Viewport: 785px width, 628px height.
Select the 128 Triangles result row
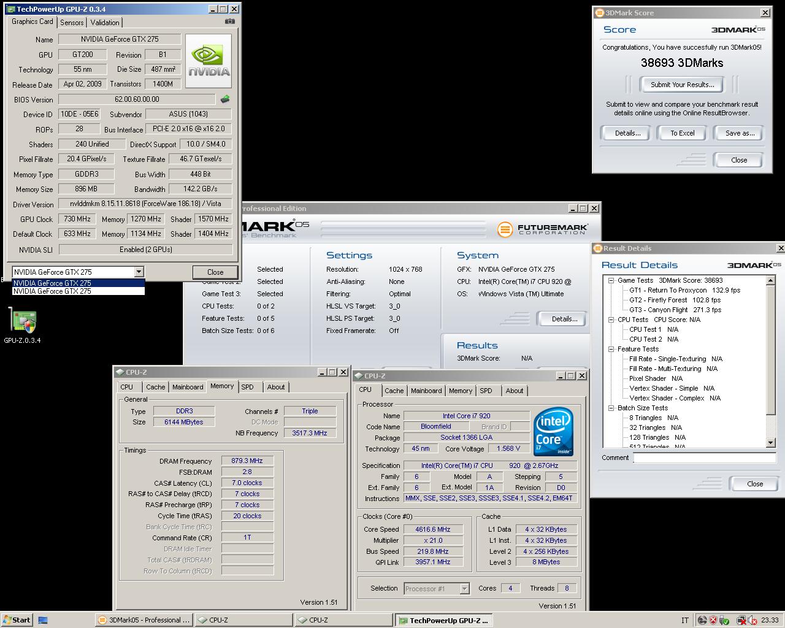click(x=657, y=437)
